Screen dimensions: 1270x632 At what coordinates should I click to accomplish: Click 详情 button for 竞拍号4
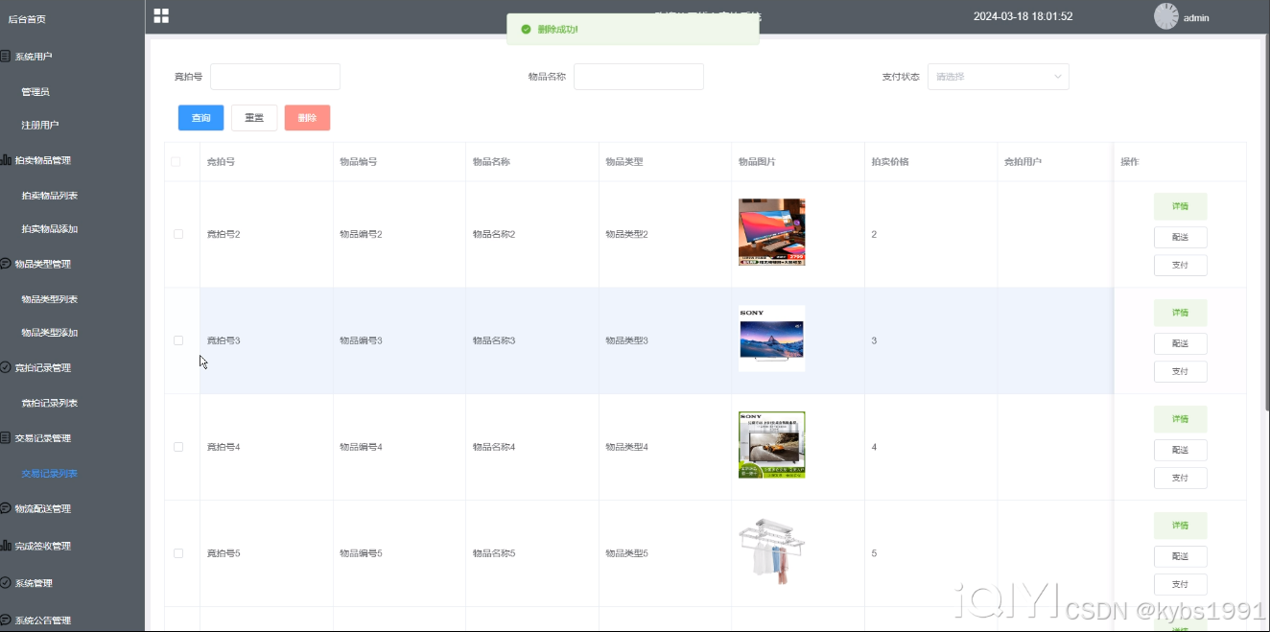tap(1180, 419)
